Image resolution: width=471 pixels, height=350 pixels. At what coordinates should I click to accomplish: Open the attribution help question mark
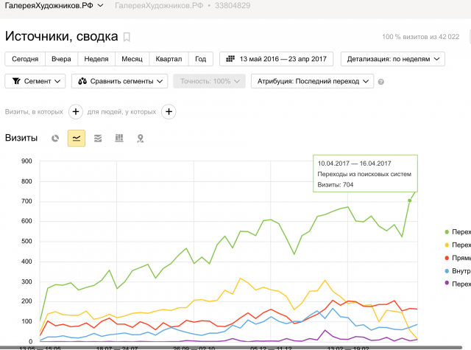click(381, 82)
